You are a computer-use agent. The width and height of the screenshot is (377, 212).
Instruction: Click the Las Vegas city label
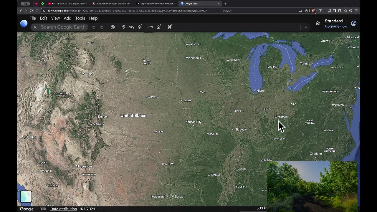pos(29,137)
